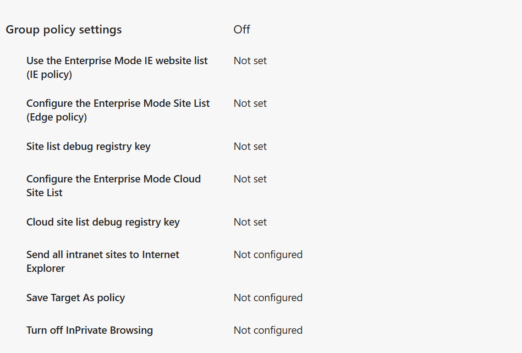Select Cloud site list debug registry key

[103, 222]
